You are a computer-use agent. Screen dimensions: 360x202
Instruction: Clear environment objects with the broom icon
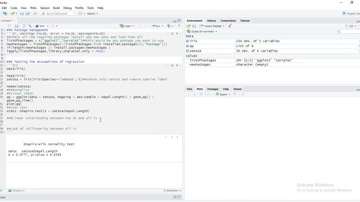tap(230, 26)
